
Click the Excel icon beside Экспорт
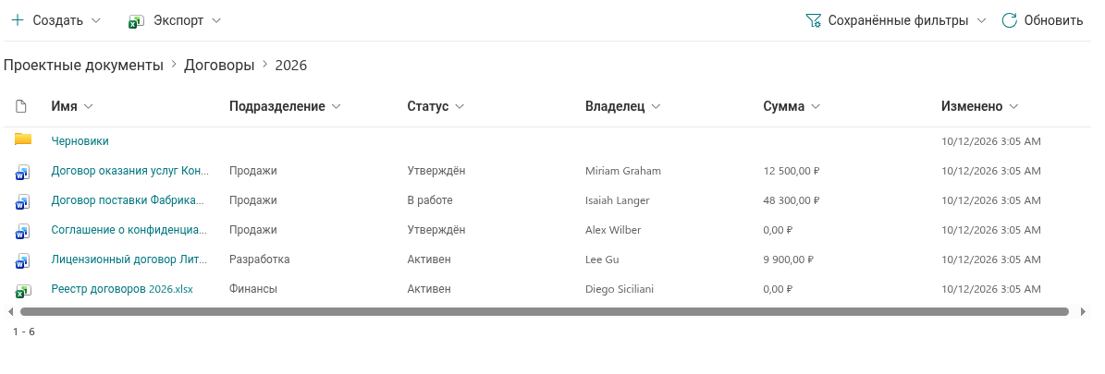136,21
